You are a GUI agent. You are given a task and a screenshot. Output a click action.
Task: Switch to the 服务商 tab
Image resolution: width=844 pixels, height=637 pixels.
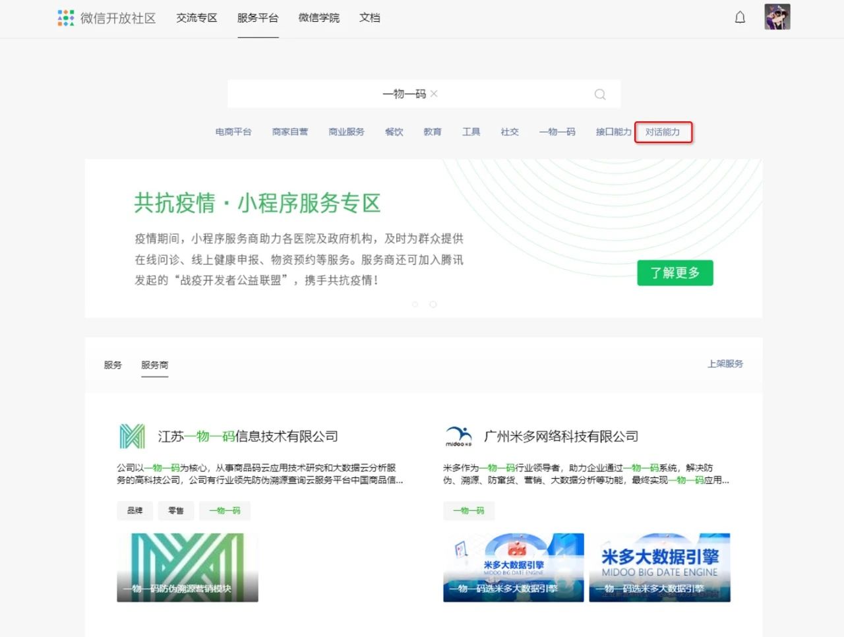155,365
